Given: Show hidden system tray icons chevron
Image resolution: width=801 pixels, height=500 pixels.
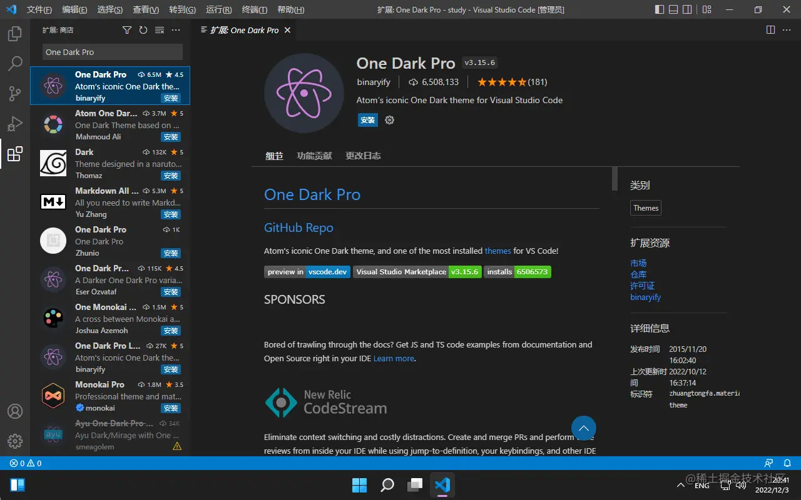Looking at the screenshot, I should pos(681,485).
